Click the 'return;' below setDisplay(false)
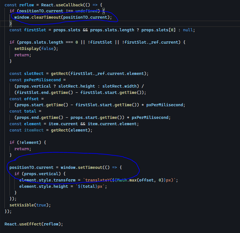240x233 pixels. pos(23,55)
